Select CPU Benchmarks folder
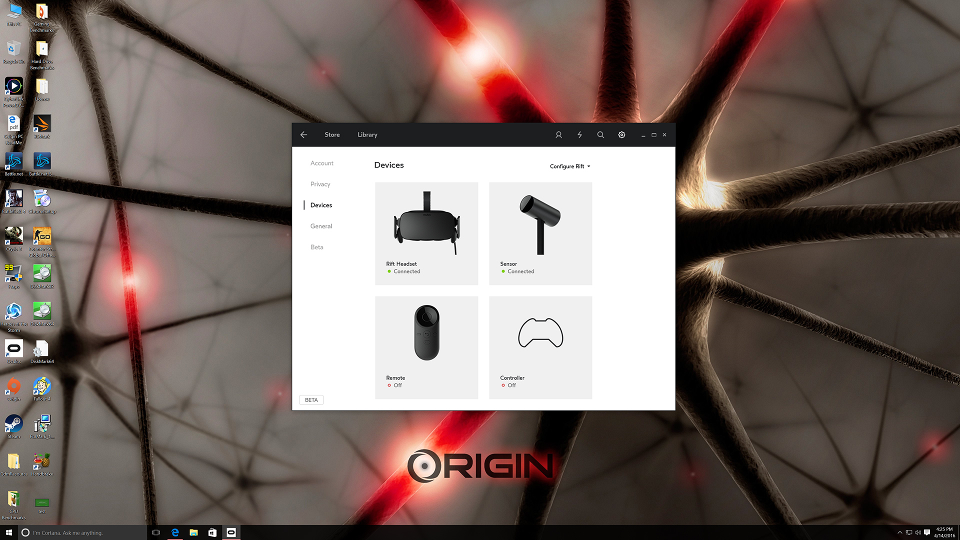 click(14, 505)
